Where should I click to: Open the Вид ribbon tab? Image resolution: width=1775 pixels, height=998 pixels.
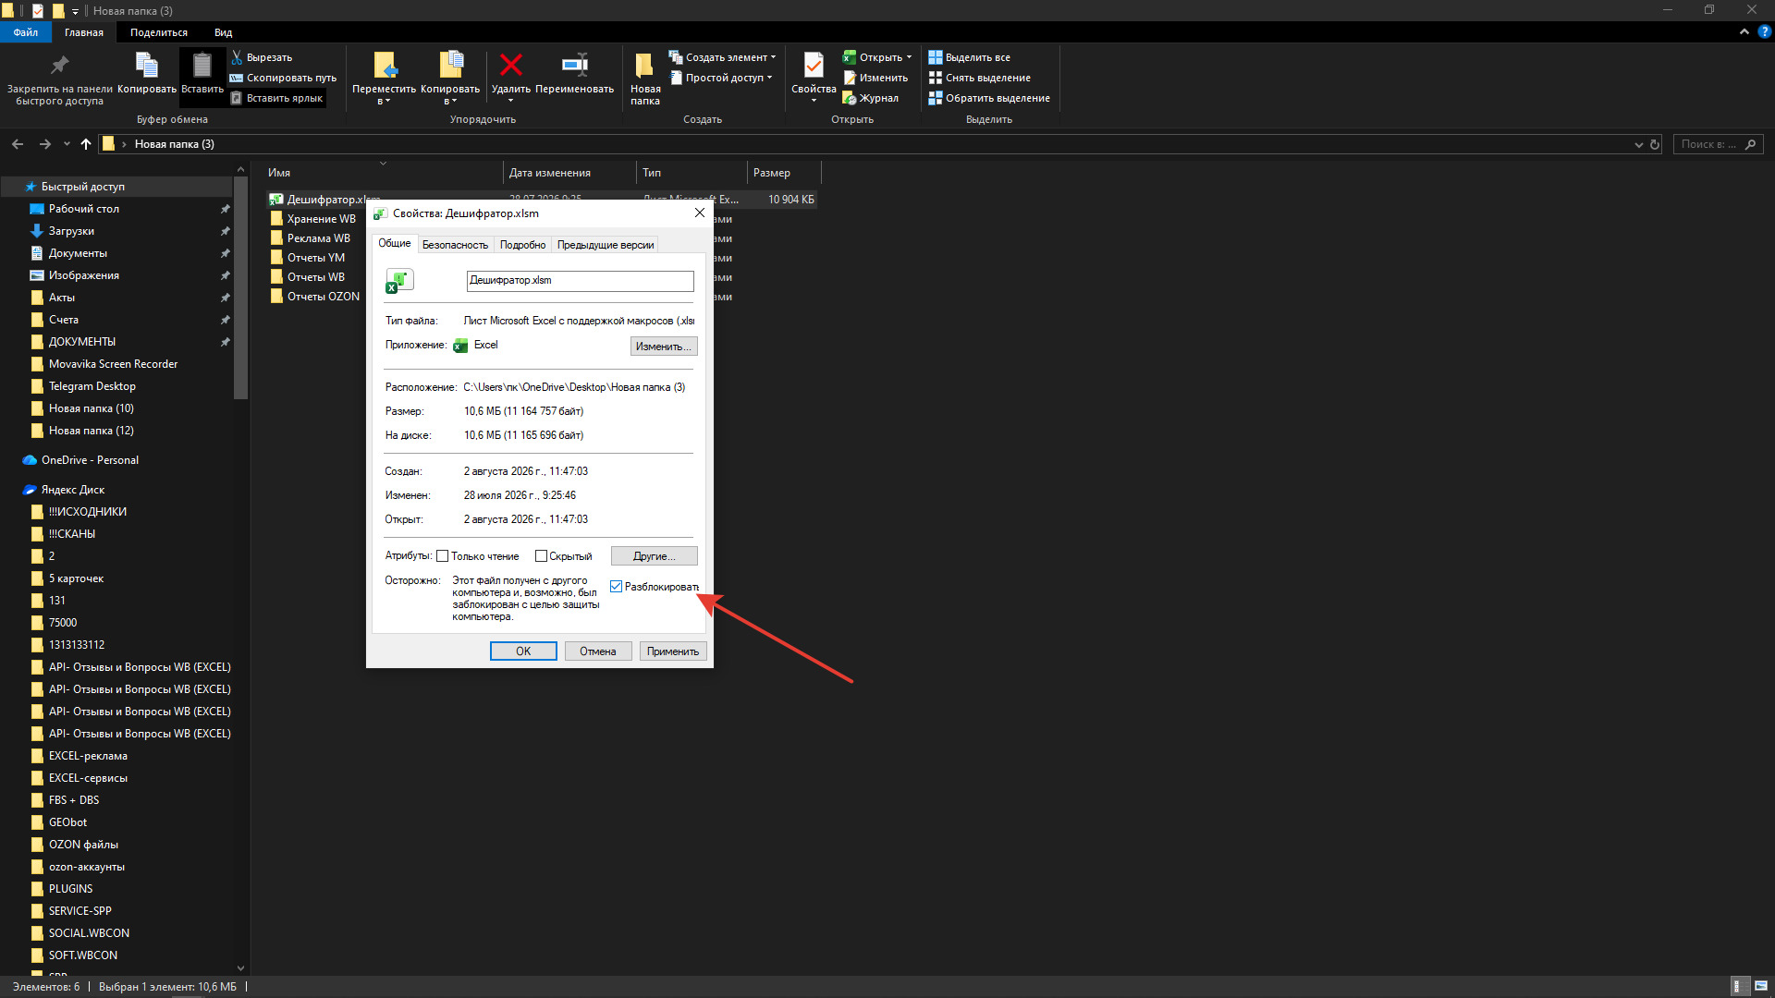click(223, 32)
